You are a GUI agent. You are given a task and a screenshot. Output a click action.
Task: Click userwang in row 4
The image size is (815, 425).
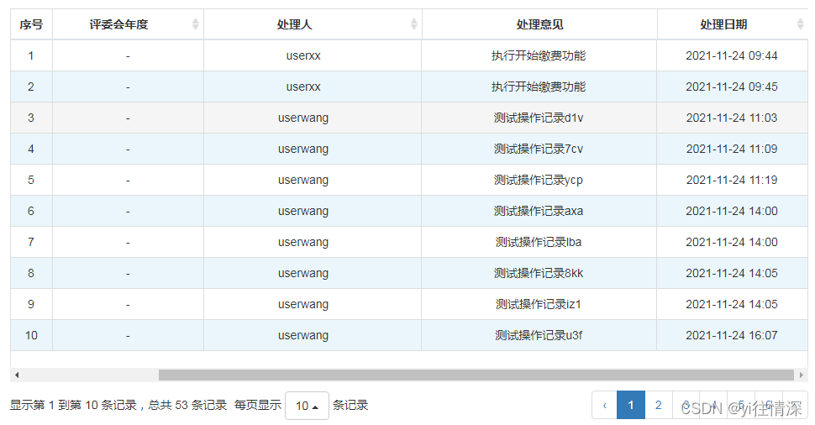303,150
